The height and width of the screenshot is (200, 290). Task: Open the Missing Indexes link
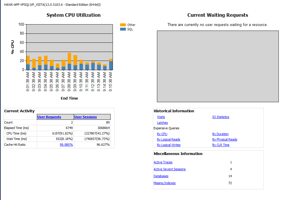tap(164, 183)
